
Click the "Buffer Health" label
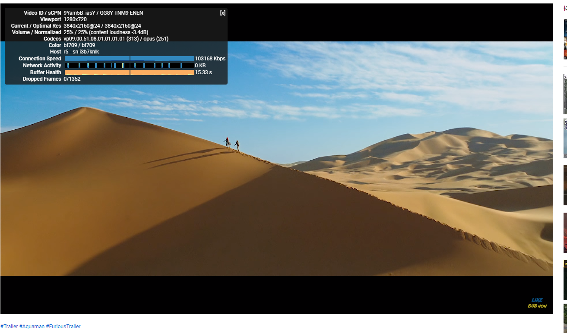(46, 72)
